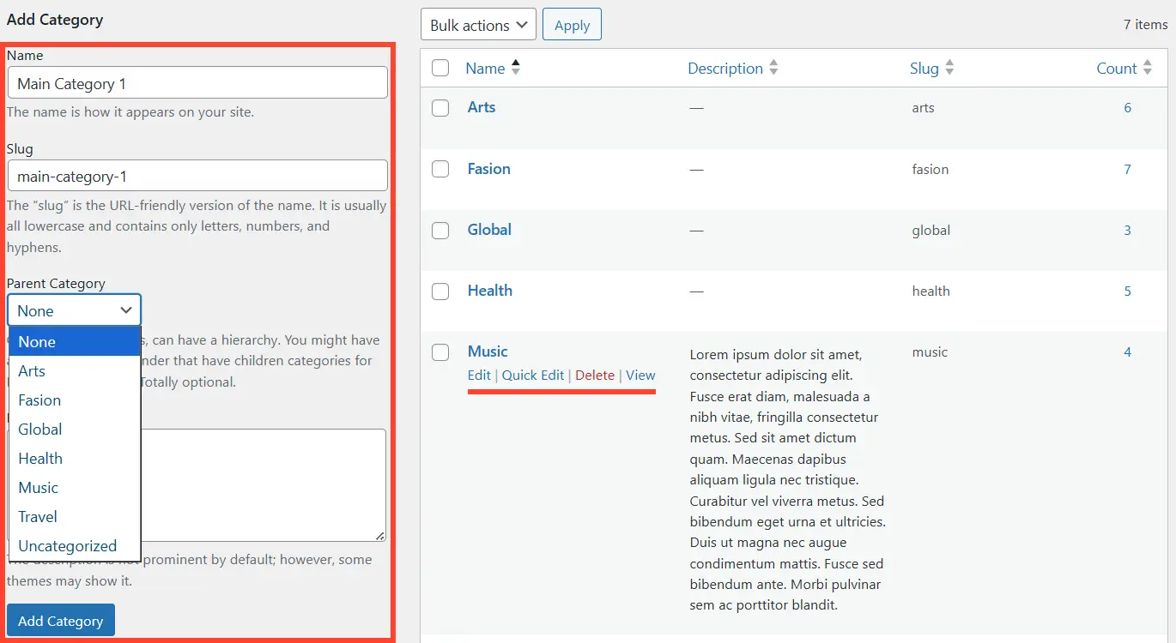Click the Apply button
Screen dimensions: 1176x643
pos(572,25)
